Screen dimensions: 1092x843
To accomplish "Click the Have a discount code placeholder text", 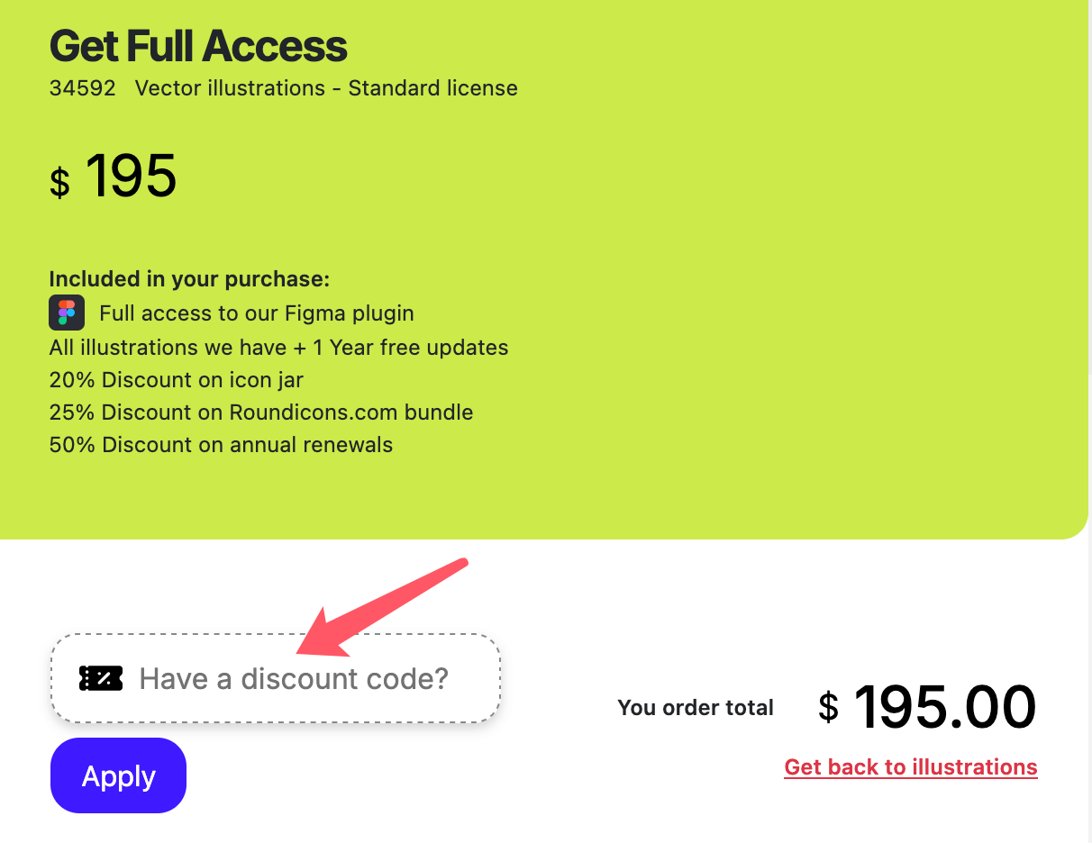I will point(294,678).
